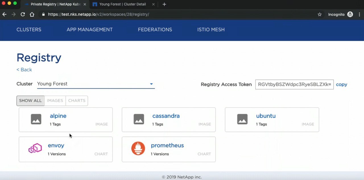This screenshot has width=364, height=180.
Task: Click the browser home icon
Action: tap(32, 14)
